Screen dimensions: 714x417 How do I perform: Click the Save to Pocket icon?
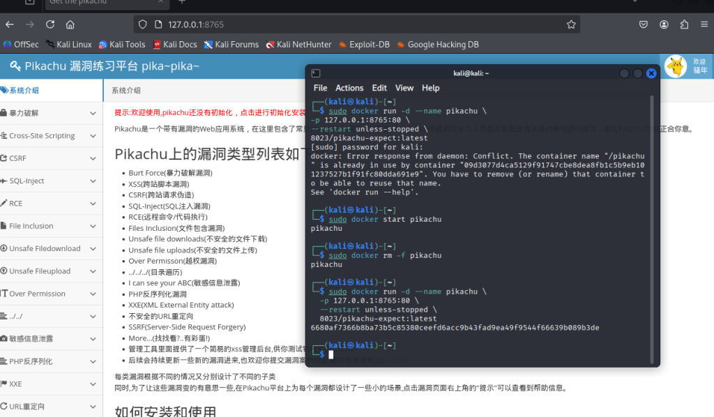coord(644,24)
